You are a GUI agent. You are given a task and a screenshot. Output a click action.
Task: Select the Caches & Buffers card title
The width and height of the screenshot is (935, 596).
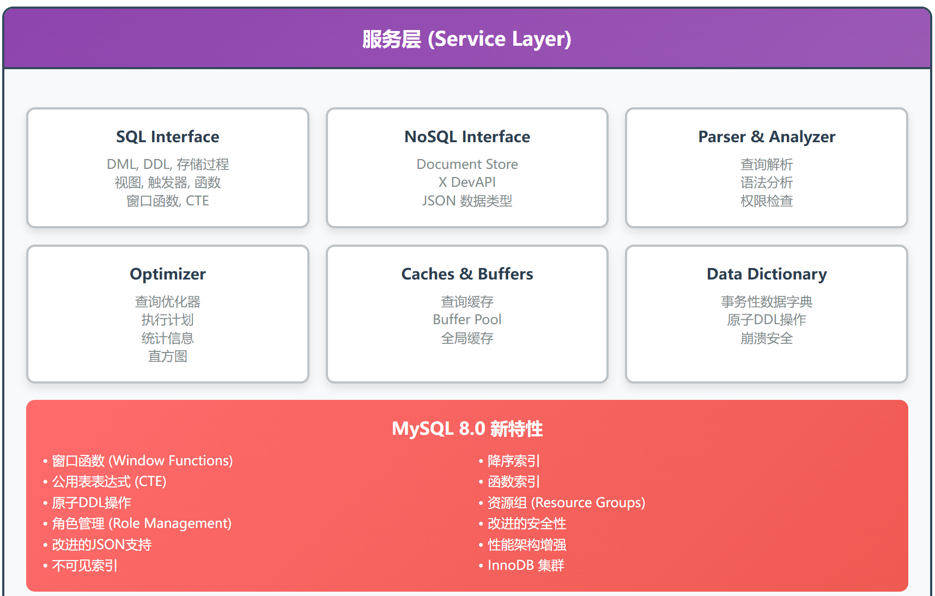pyautogui.click(x=467, y=274)
